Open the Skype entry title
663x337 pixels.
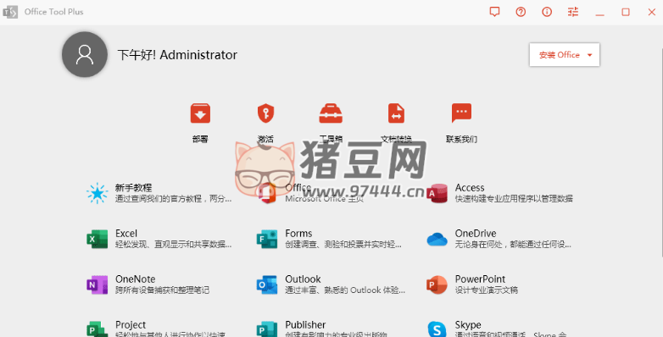pos(468,324)
